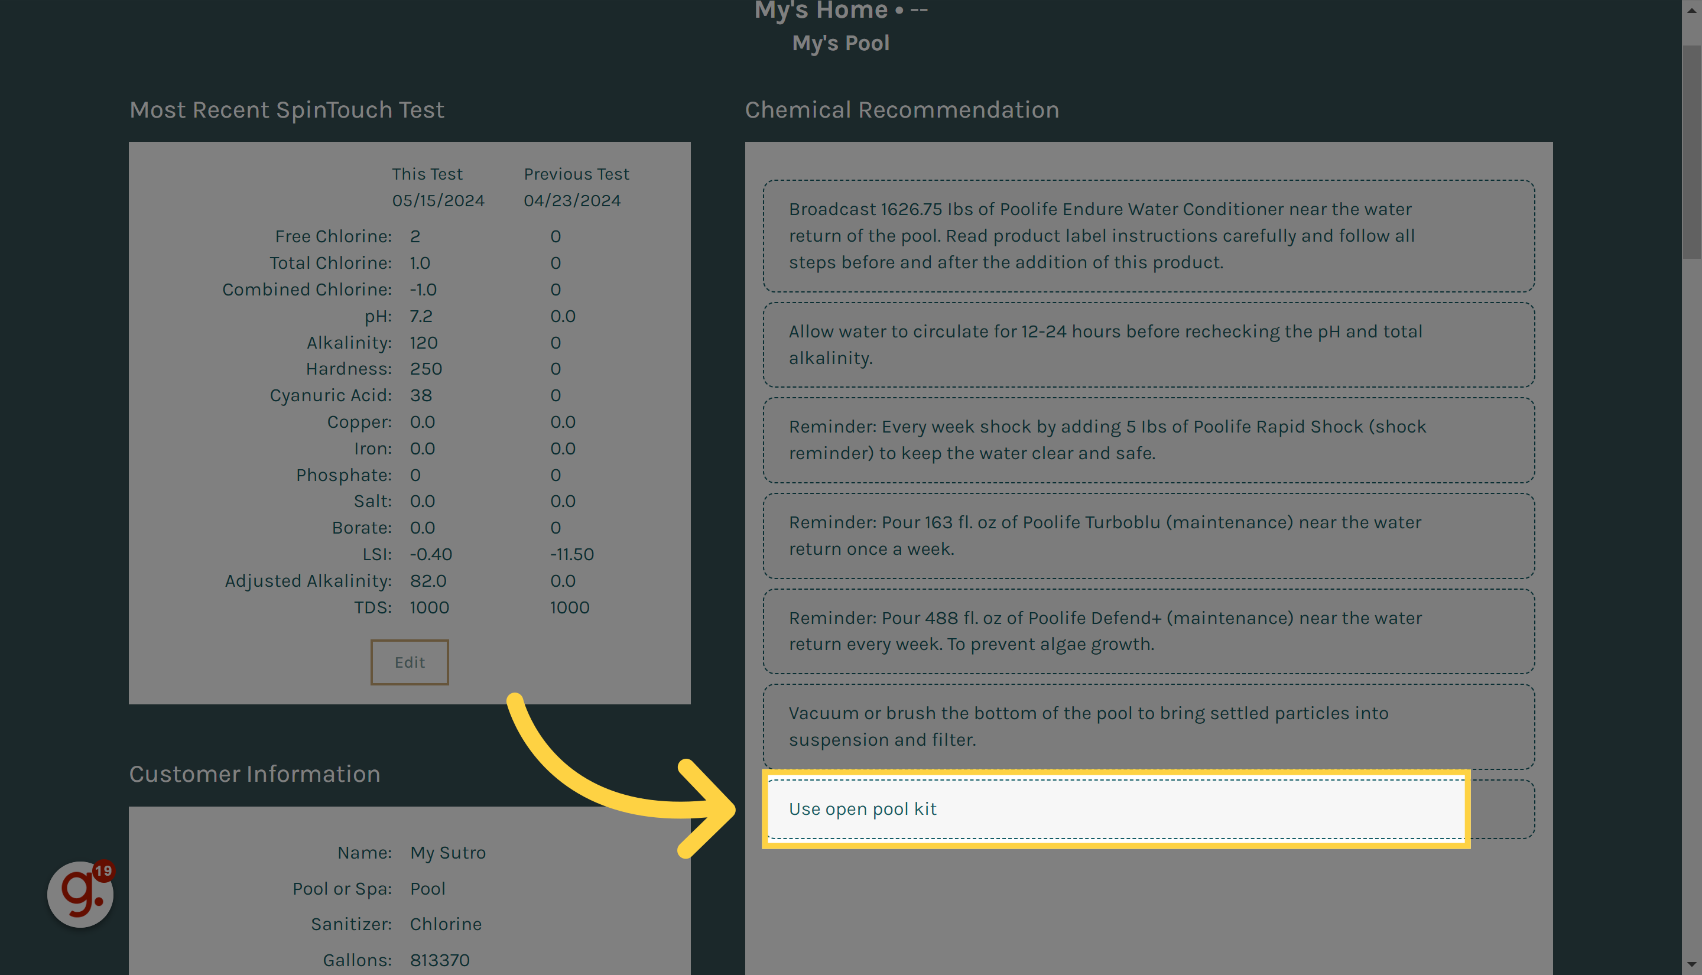Select the Poolife Endure Water Conditioner recommendation card
The height and width of the screenshot is (975, 1702).
click(1148, 236)
